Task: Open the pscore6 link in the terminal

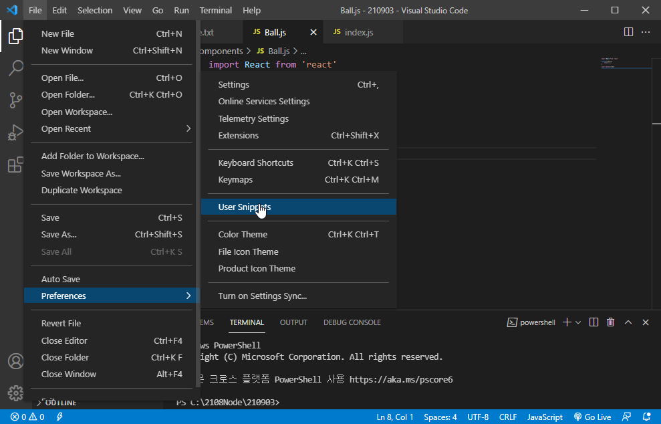Action: [x=401, y=379]
